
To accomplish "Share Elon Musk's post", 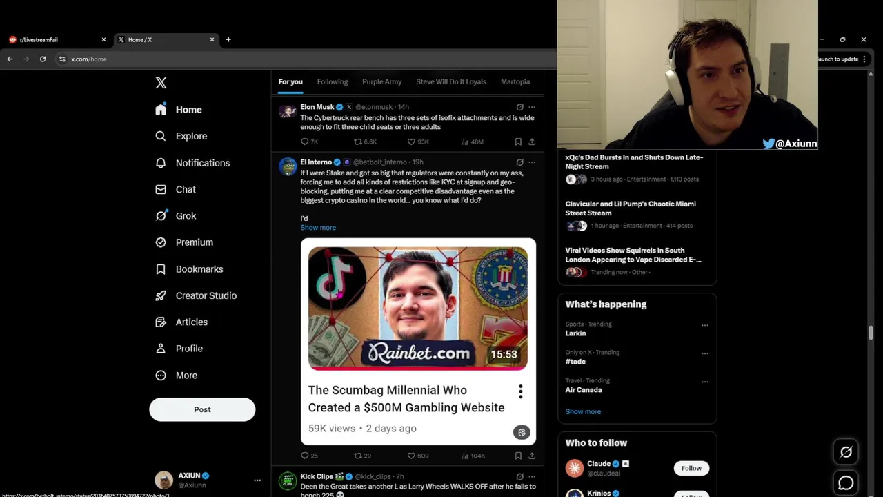I will pyautogui.click(x=532, y=142).
